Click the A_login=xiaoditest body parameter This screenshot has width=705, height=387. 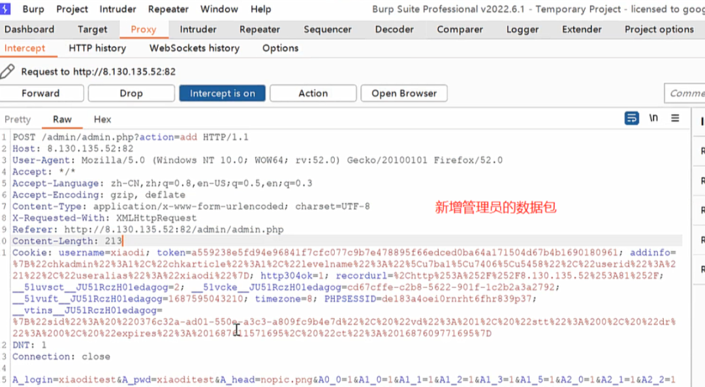click(x=64, y=380)
